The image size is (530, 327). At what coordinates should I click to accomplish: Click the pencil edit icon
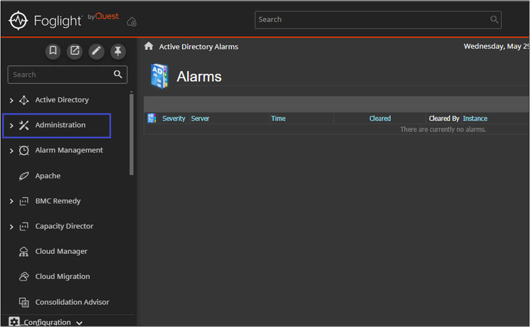point(96,51)
